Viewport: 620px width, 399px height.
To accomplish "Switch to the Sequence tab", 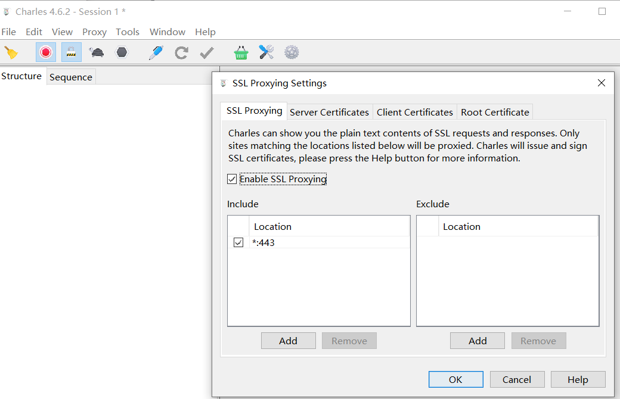I will click(x=71, y=77).
